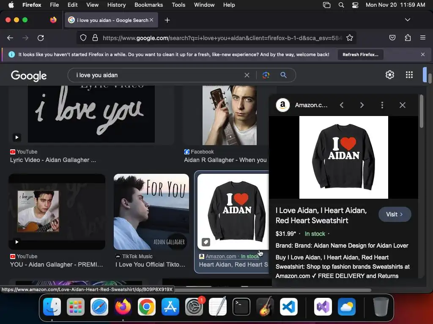Open the Tools menu
The image size is (433, 324).
click(178, 5)
